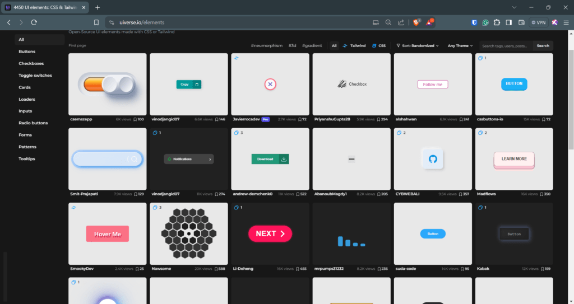Open Radio buttons category
This screenshot has width=574, height=304.
click(33, 123)
